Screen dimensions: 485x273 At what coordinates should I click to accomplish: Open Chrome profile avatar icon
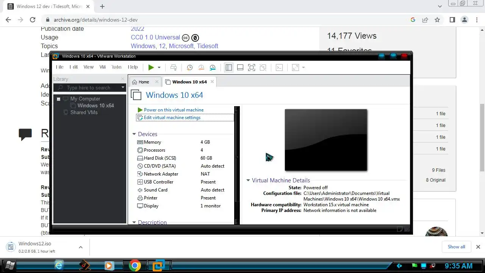pyautogui.click(x=464, y=20)
